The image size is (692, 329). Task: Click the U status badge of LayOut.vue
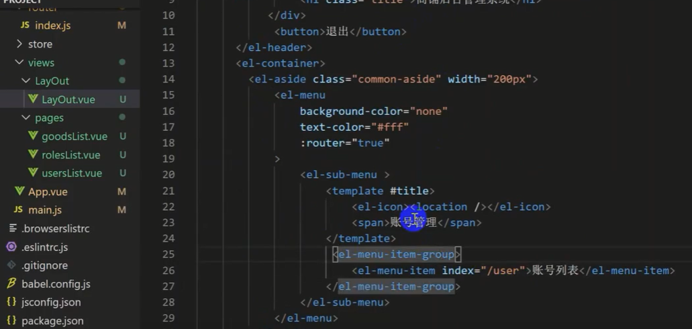123,100
